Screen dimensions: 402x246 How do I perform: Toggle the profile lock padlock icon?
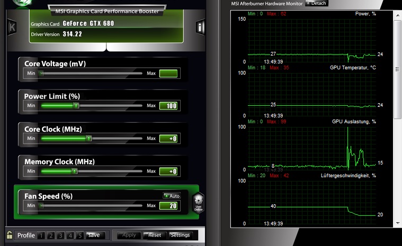pyautogui.click(x=10, y=235)
